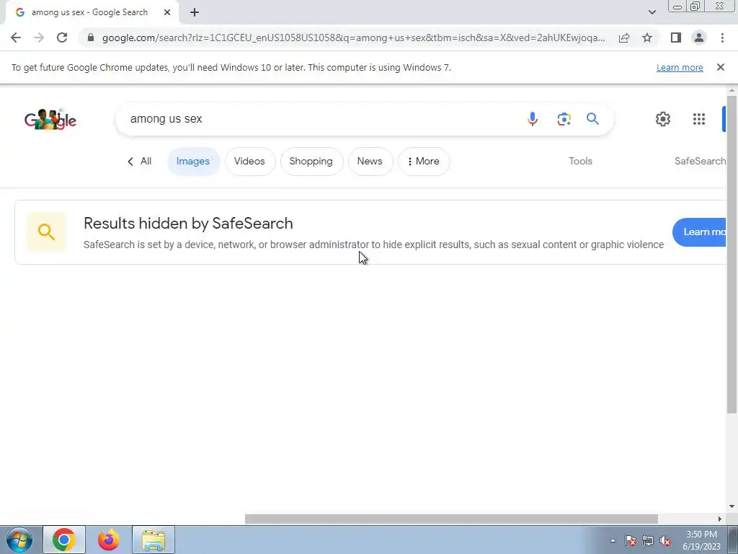Switch to the Shopping tab

(x=311, y=161)
